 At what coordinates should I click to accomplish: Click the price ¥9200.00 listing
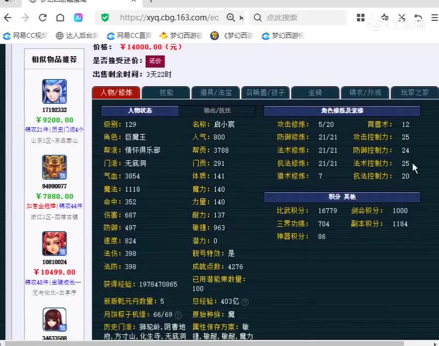54,120
